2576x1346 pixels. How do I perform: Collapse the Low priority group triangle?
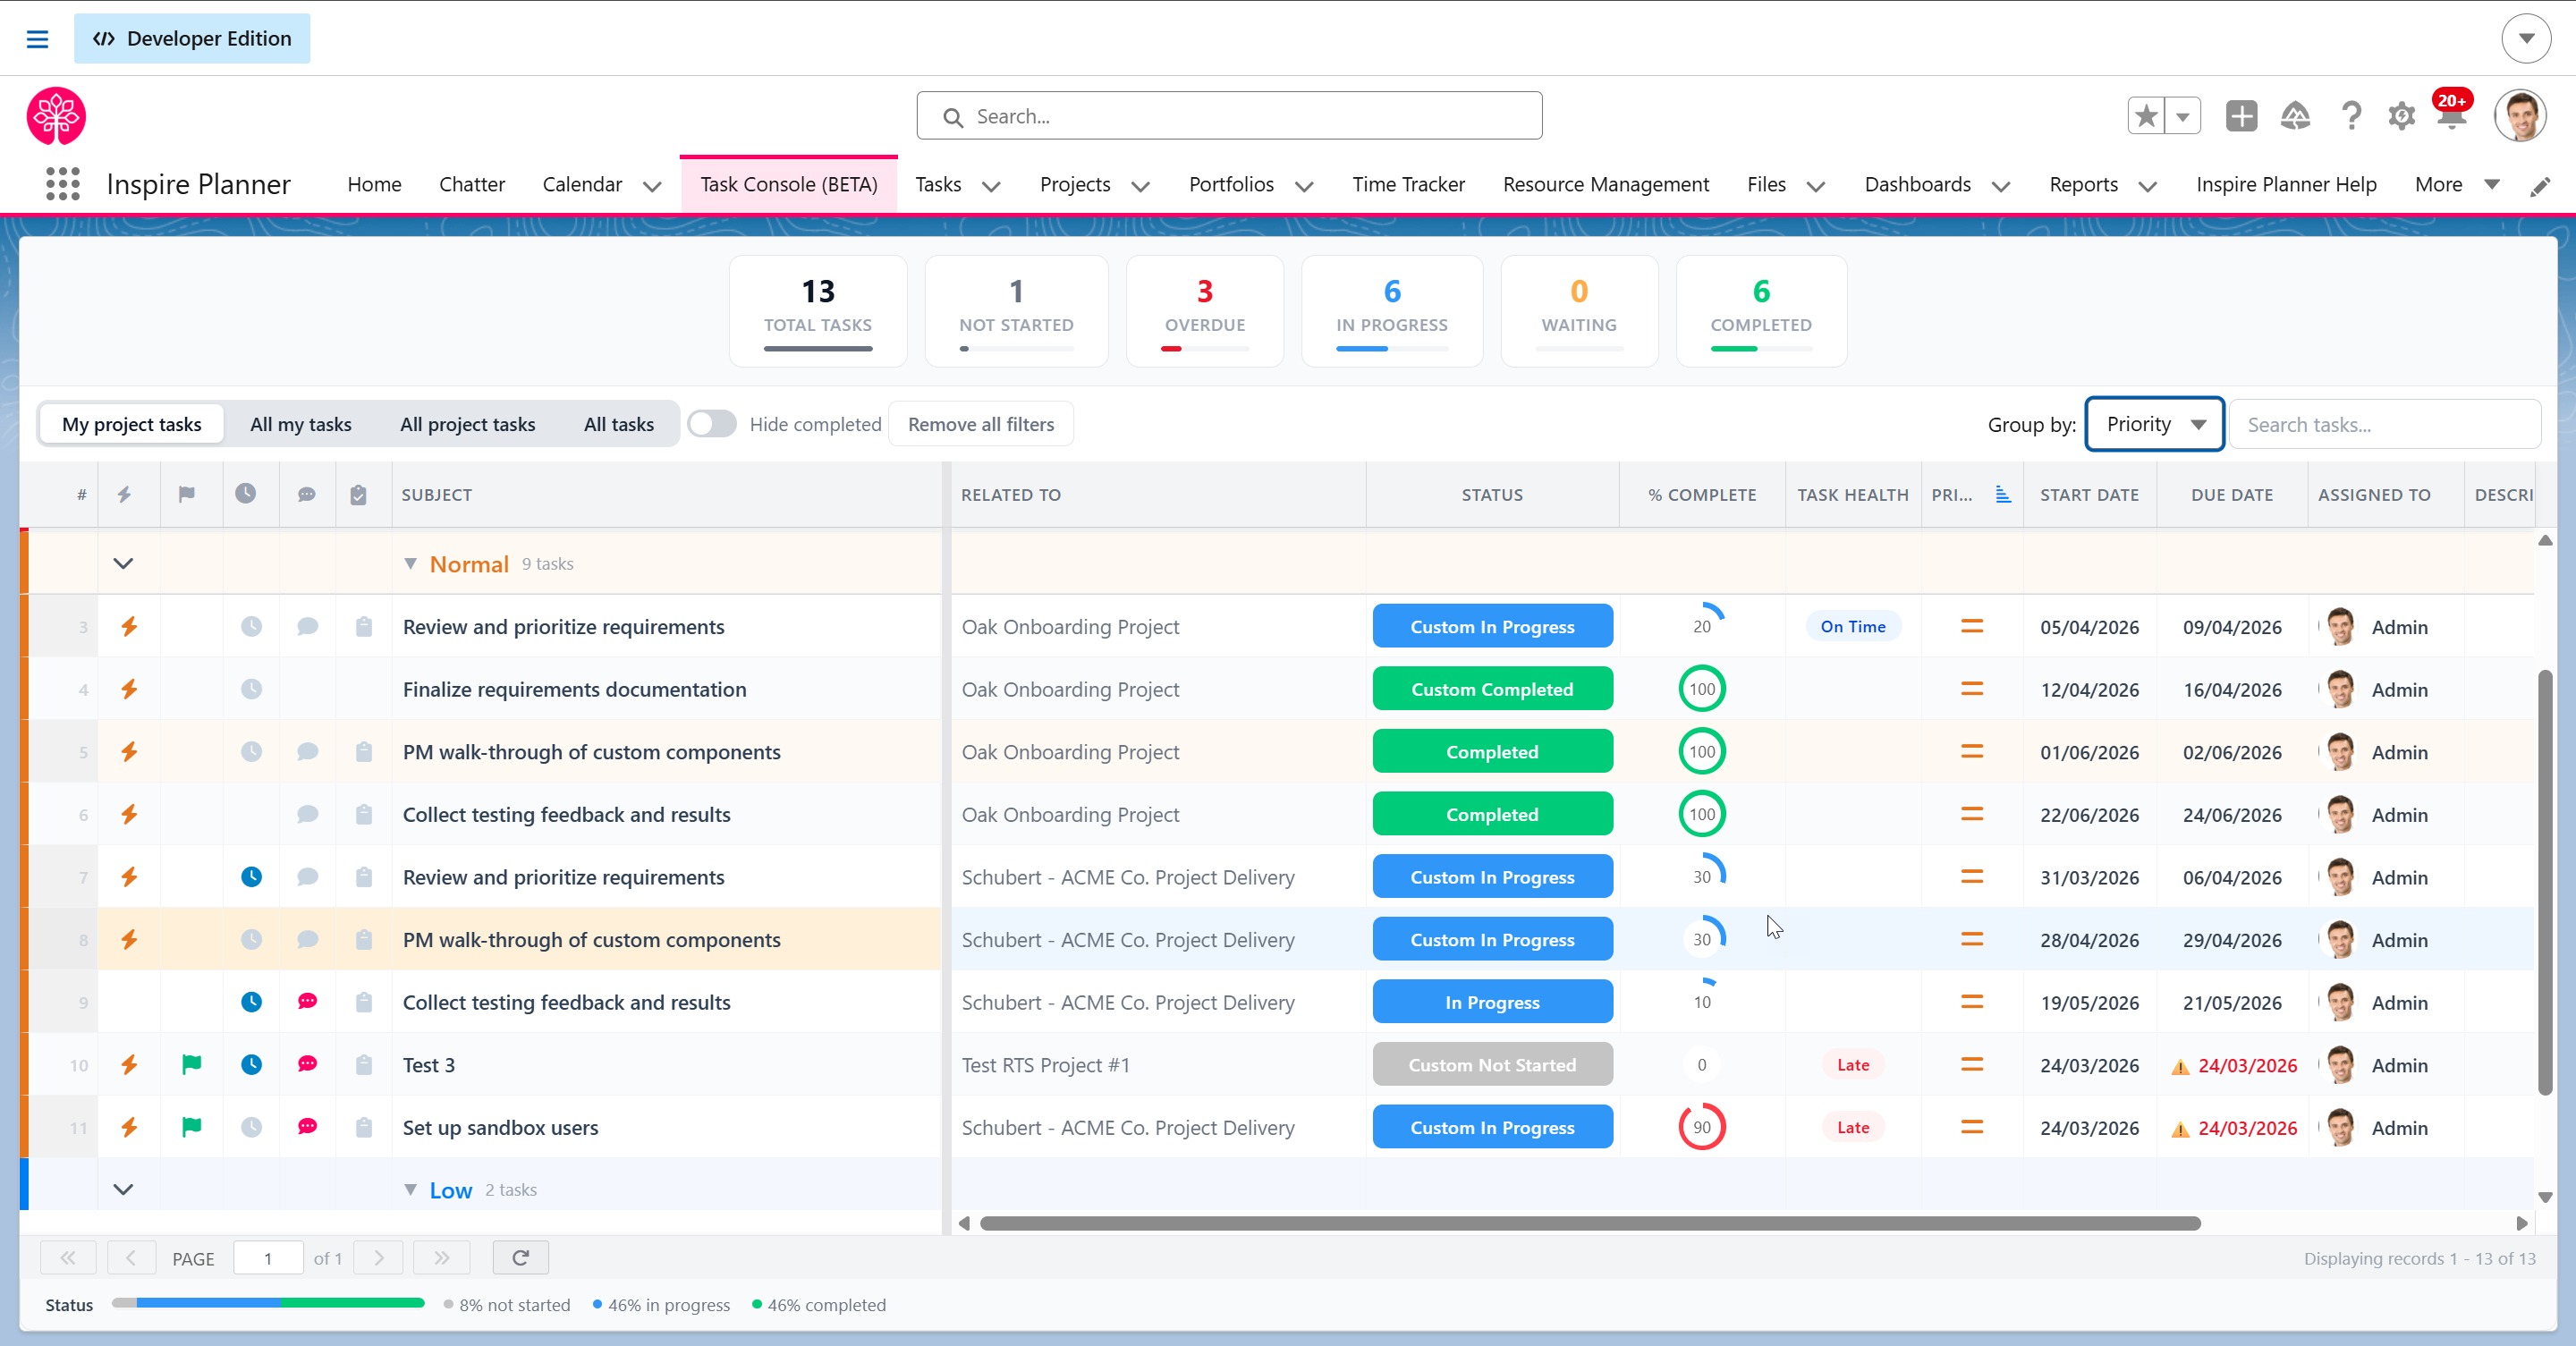[410, 1190]
